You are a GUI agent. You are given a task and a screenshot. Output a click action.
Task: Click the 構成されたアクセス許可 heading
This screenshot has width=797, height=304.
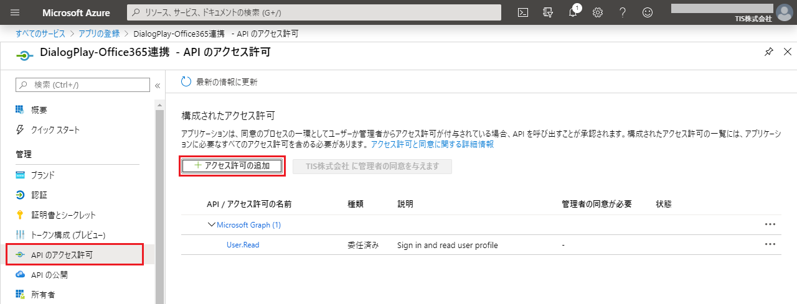(228, 116)
